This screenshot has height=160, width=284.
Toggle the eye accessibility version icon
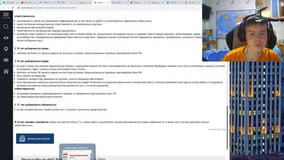pos(6,38)
